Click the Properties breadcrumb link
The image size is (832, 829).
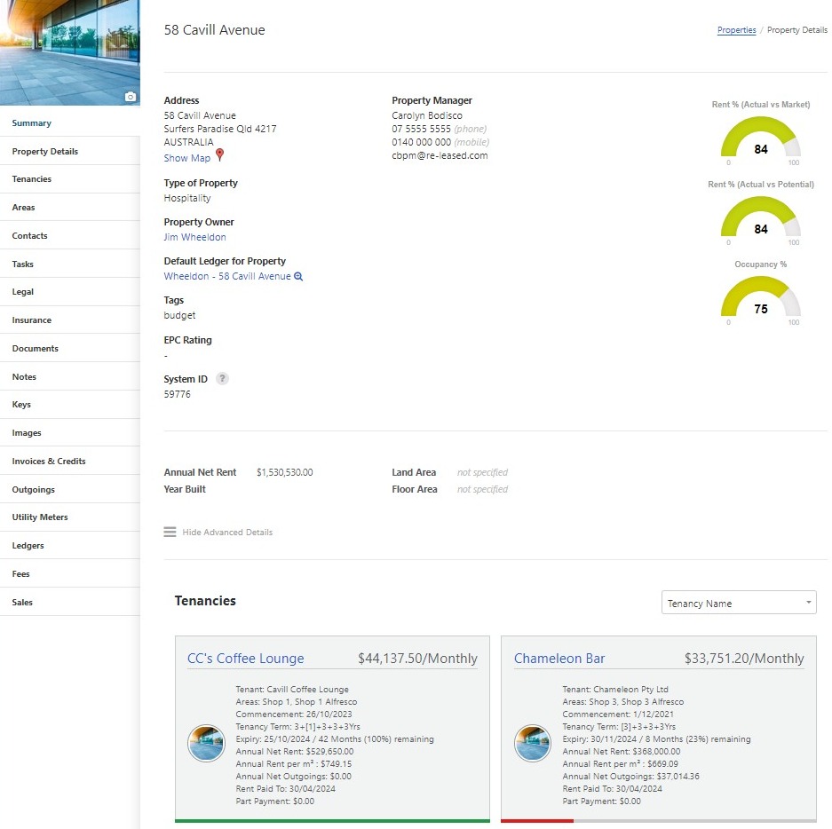coord(736,30)
